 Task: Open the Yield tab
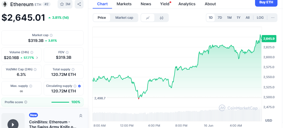tap(165, 4)
